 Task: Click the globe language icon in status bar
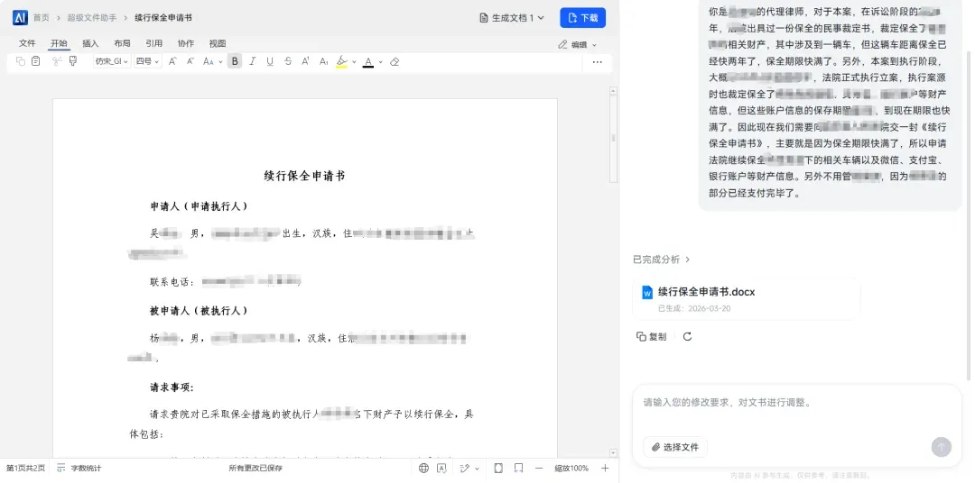[x=424, y=468]
